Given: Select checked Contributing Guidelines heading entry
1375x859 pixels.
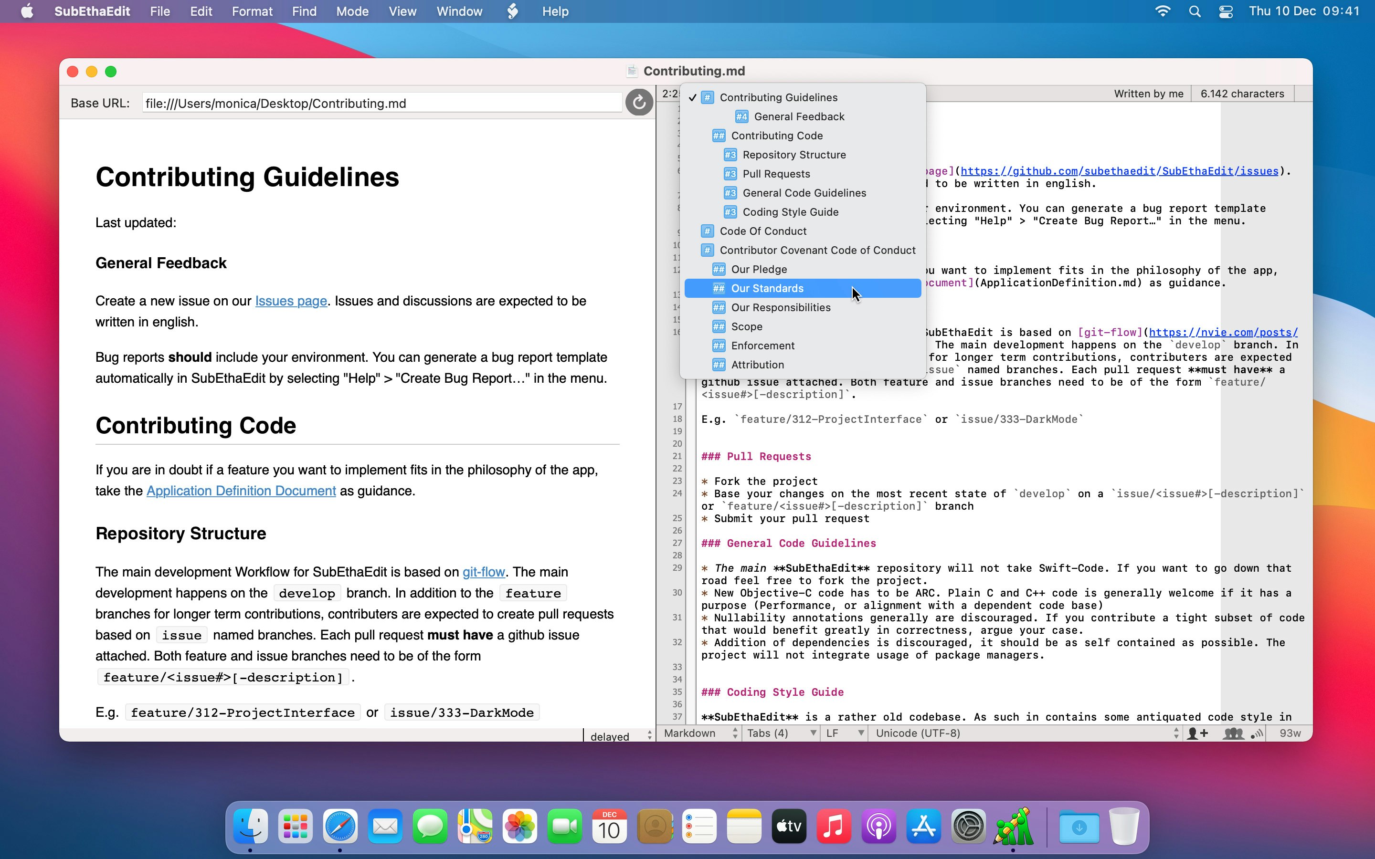Looking at the screenshot, I should click(x=778, y=97).
